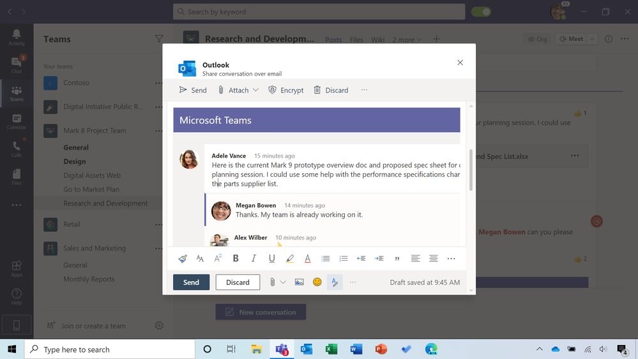The image size is (638, 359).
Task: Pick the text highlight color
Action: tap(290, 259)
